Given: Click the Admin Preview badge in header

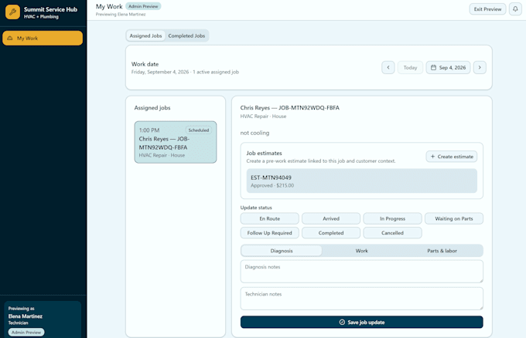Looking at the screenshot, I should click(143, 6).
